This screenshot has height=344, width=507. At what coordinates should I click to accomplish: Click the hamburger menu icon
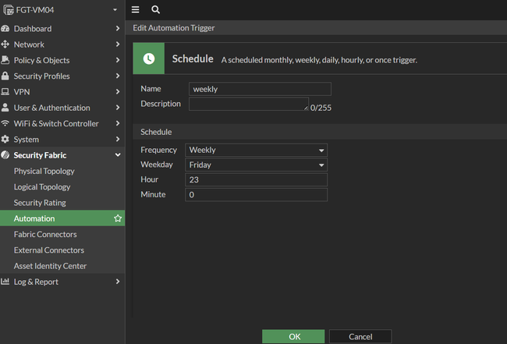tap(136, 9)
